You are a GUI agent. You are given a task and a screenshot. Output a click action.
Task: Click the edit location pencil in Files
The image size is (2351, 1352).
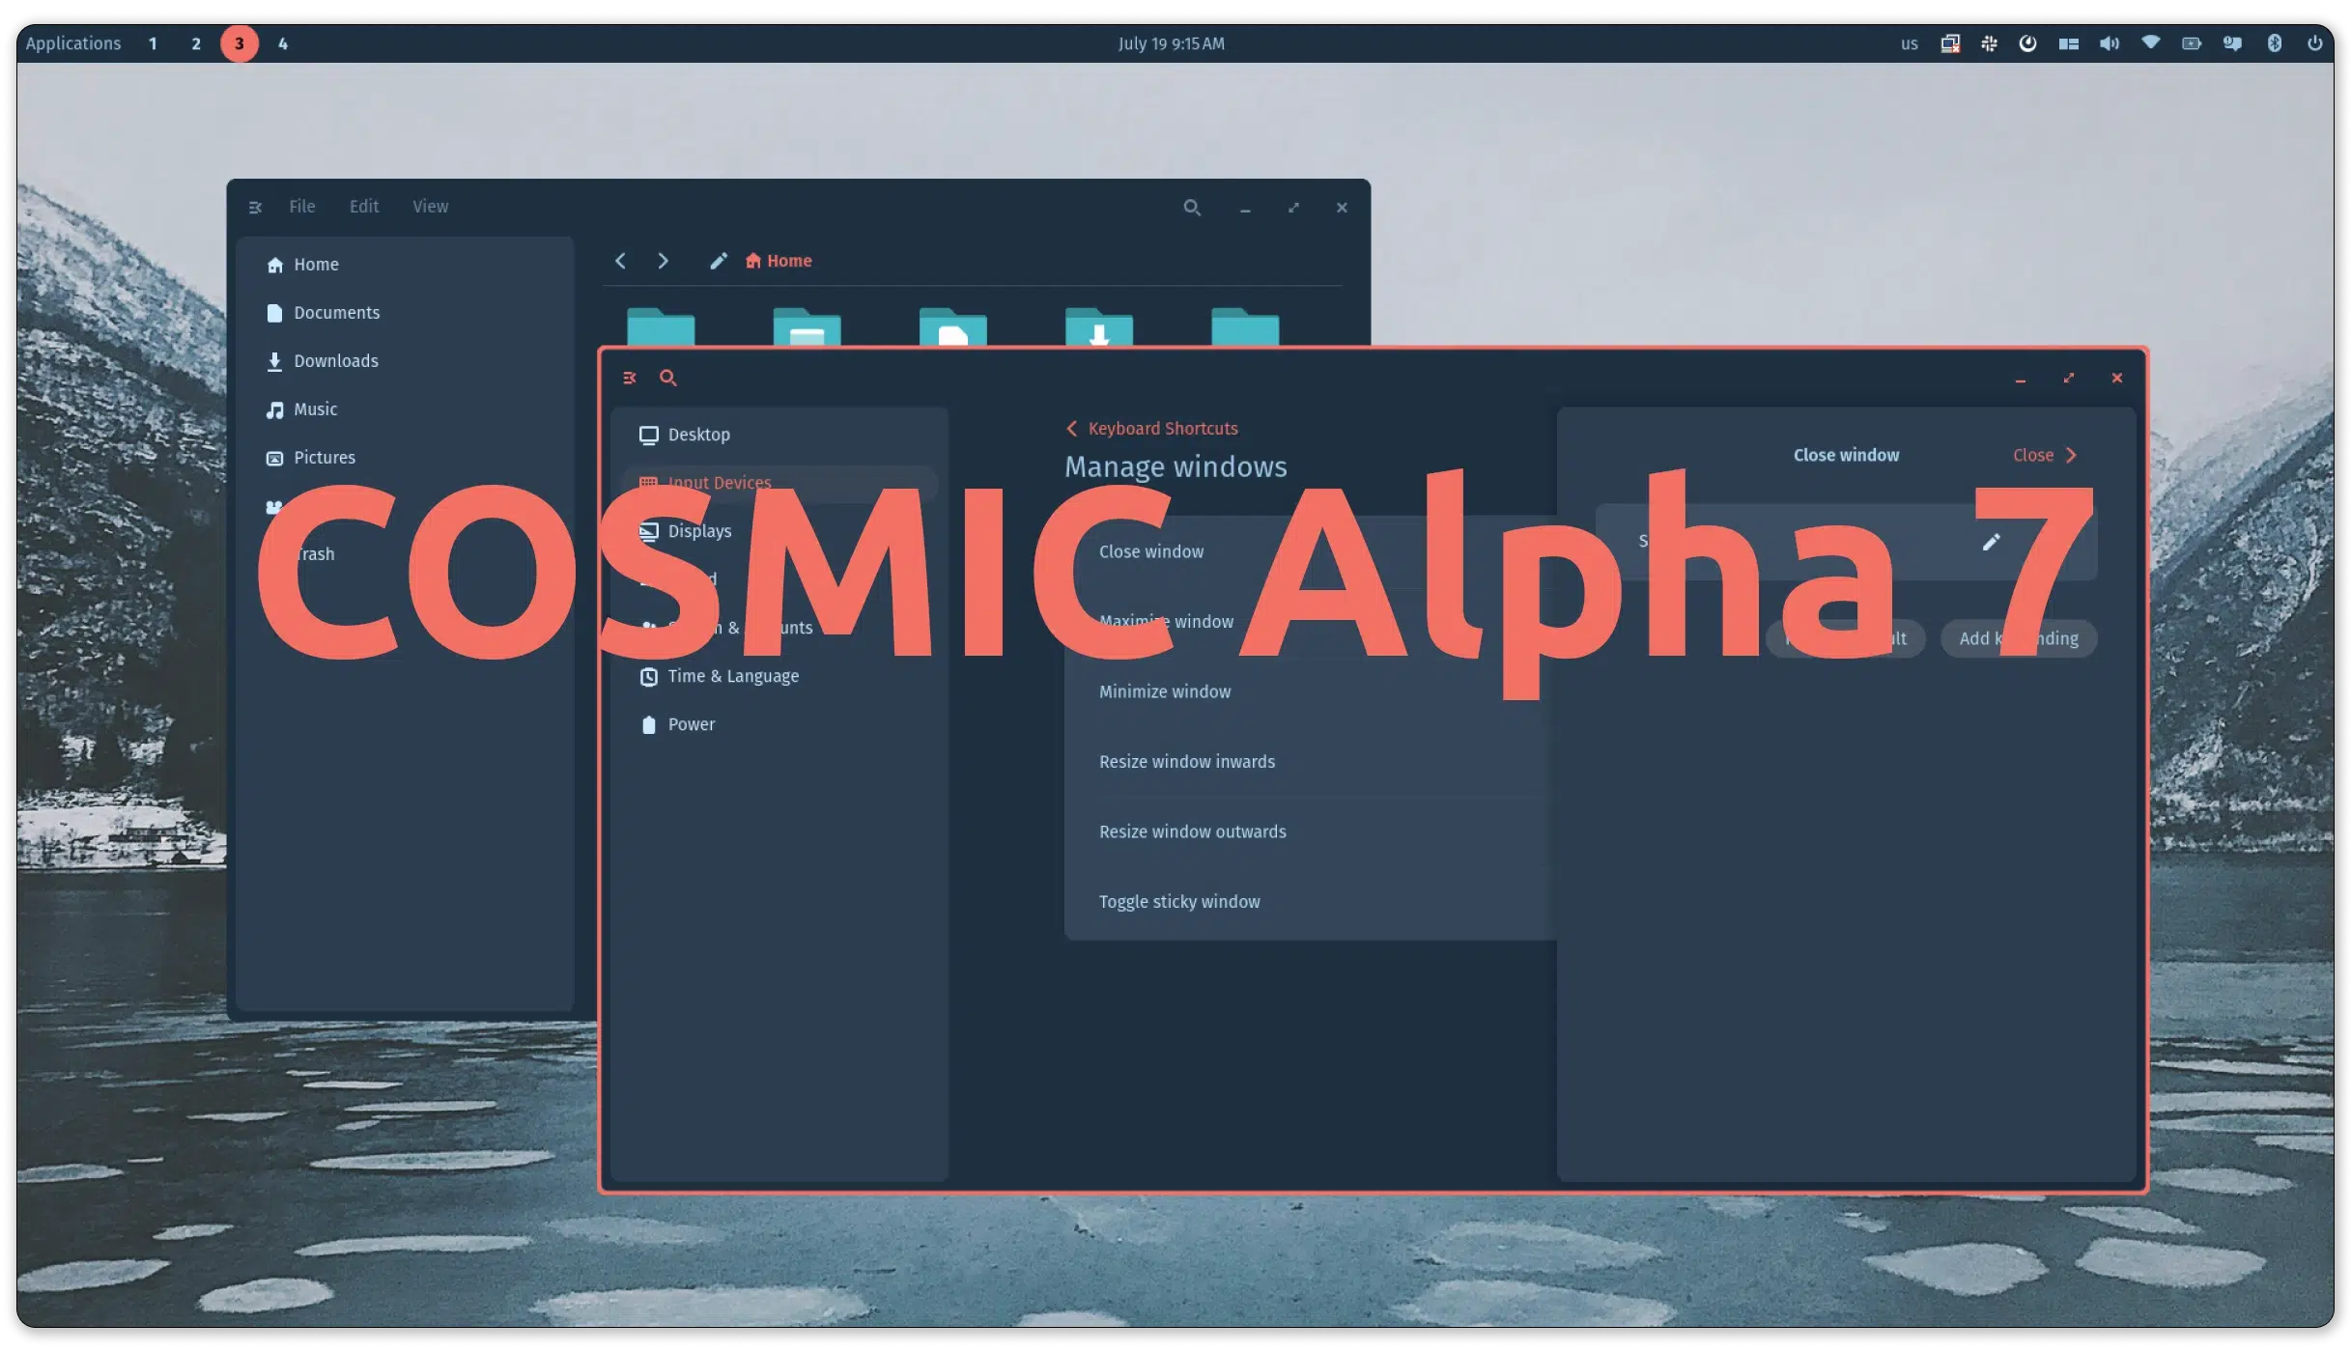718,261
